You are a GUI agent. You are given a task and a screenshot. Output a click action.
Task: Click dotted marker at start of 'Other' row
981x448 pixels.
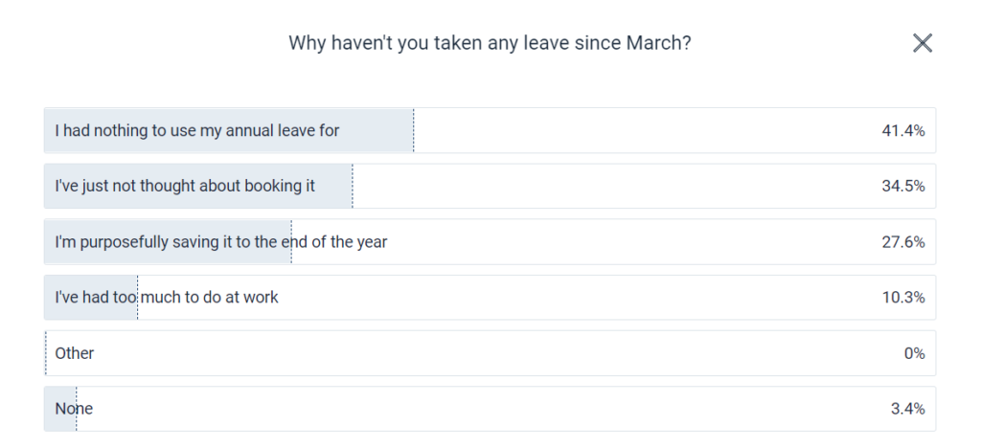pyautogui.click(x=46, y=353)
